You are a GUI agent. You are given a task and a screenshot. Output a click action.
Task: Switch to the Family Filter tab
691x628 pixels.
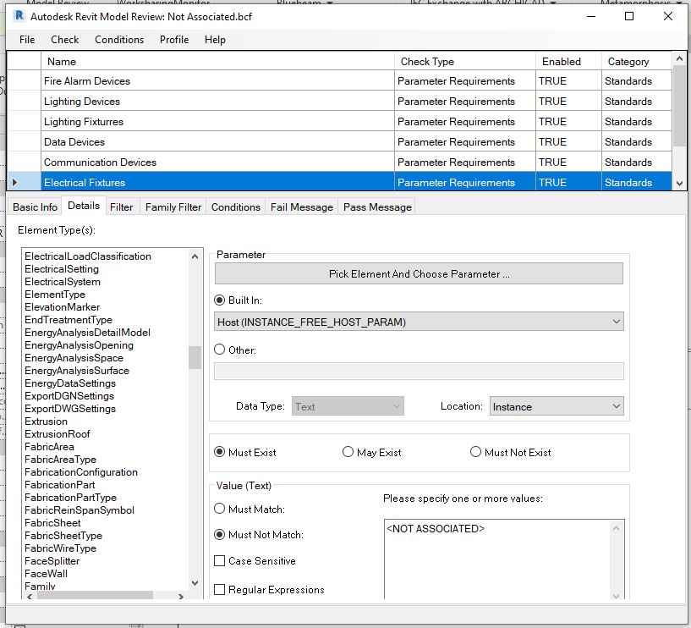click(x=173, y=207)
